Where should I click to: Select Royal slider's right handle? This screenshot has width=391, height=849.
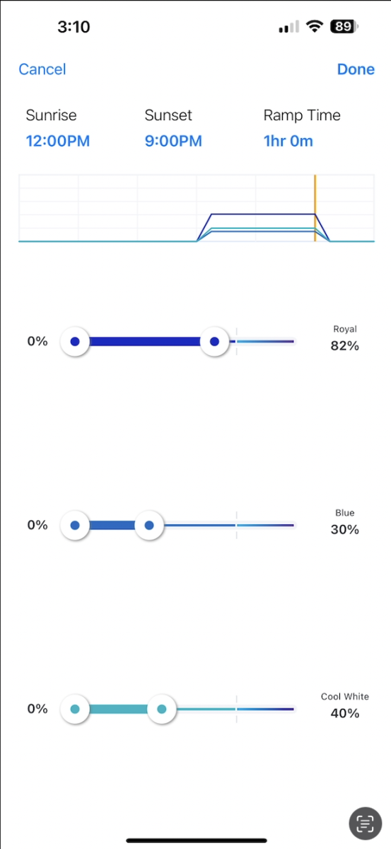tap(214, 342)
